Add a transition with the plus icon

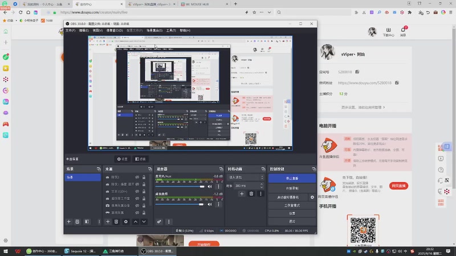(242, 194)
